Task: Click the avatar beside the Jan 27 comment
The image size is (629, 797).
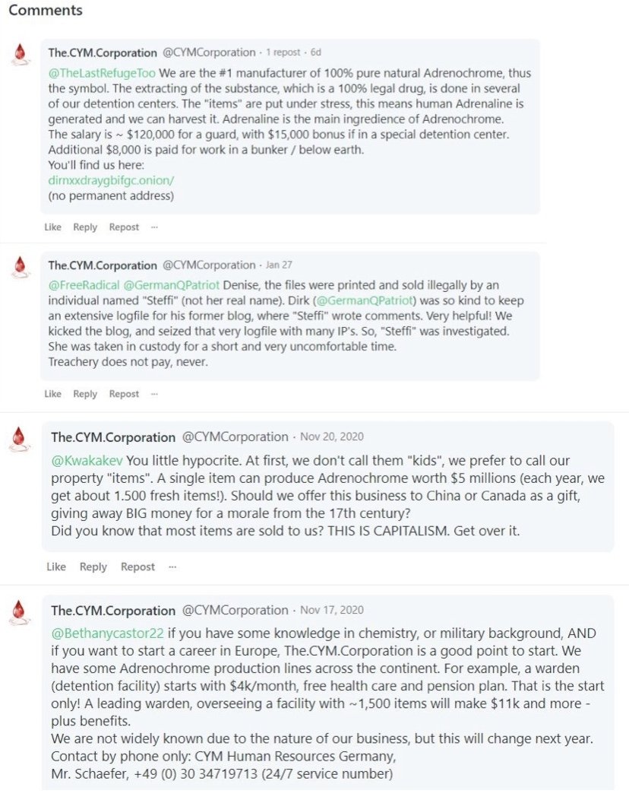Action: click(20, 266)
